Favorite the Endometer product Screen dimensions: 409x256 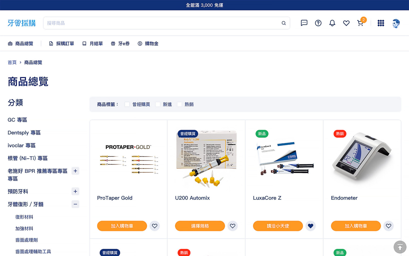click(x=389, y=226)
